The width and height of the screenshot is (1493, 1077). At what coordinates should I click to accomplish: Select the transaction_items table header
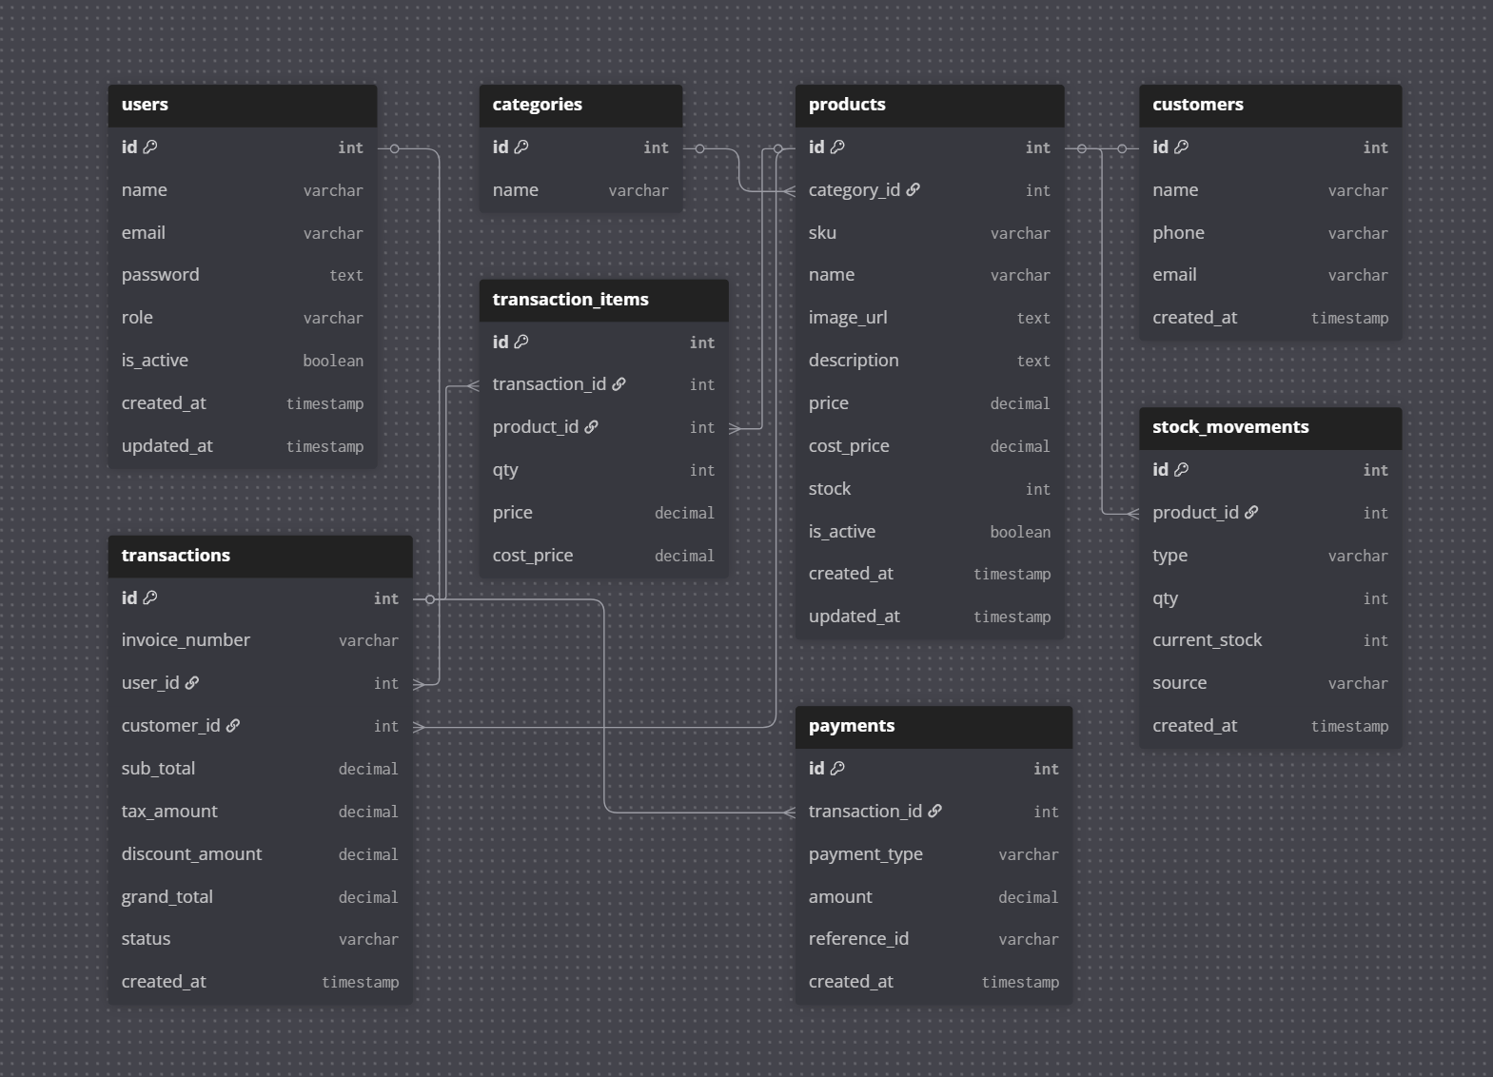point(603,300)
